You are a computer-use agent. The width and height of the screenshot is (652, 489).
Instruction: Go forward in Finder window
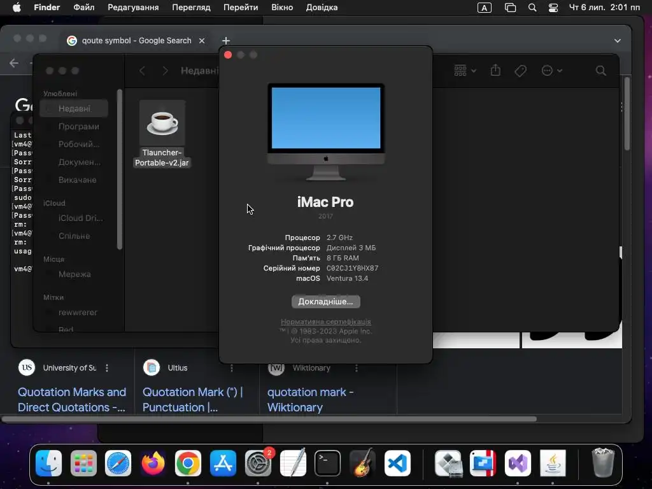pos(165,71)
